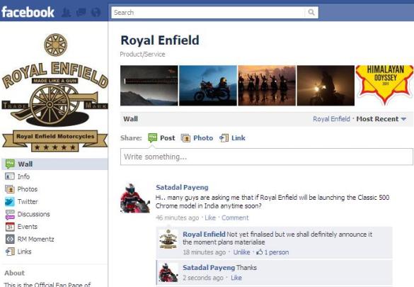Viewport: 414px width, 287px height.
Task: Open notifications globe icon
Action: pos(96,12)
